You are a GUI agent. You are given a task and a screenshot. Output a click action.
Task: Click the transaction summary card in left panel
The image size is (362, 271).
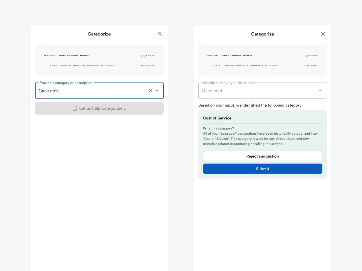point(99,60)
